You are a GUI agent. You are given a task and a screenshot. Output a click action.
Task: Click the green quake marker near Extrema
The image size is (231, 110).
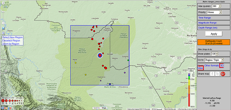(128, 60)
